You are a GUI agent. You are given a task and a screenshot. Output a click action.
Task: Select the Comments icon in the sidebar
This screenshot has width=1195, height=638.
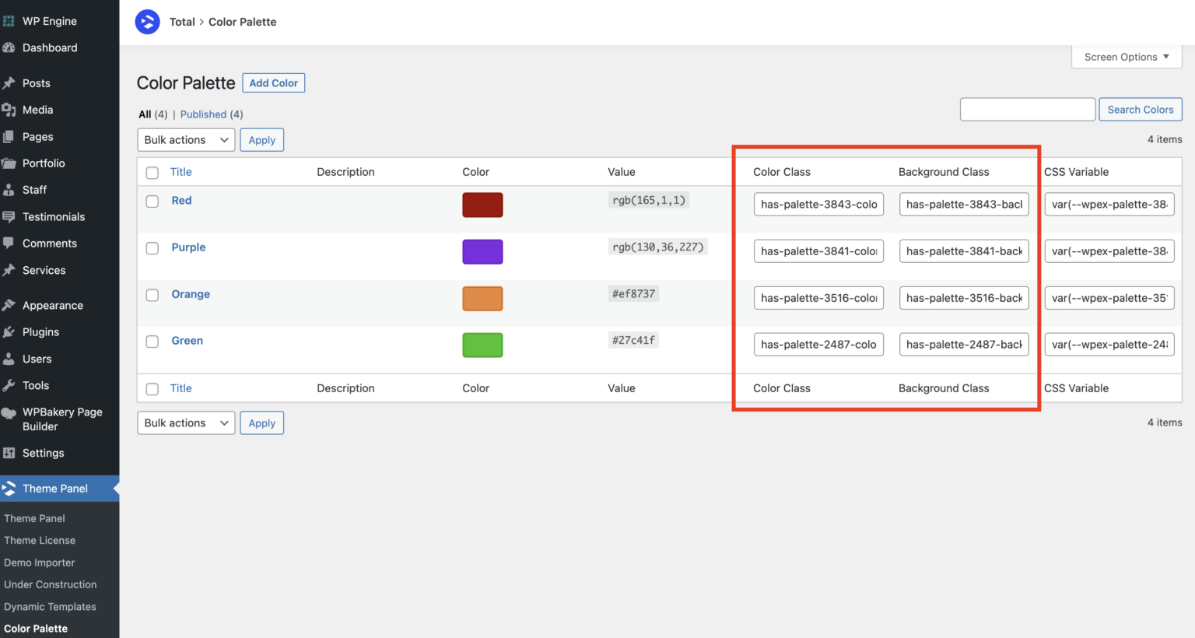[x=10, y=243]
